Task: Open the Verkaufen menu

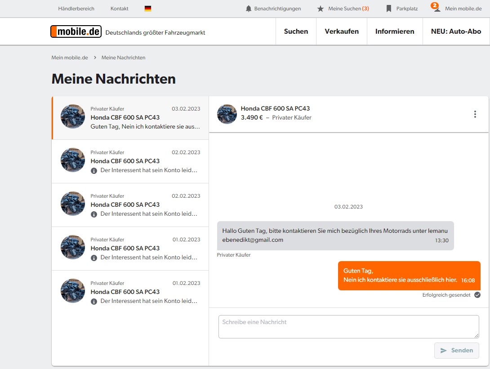Action: 342,31
